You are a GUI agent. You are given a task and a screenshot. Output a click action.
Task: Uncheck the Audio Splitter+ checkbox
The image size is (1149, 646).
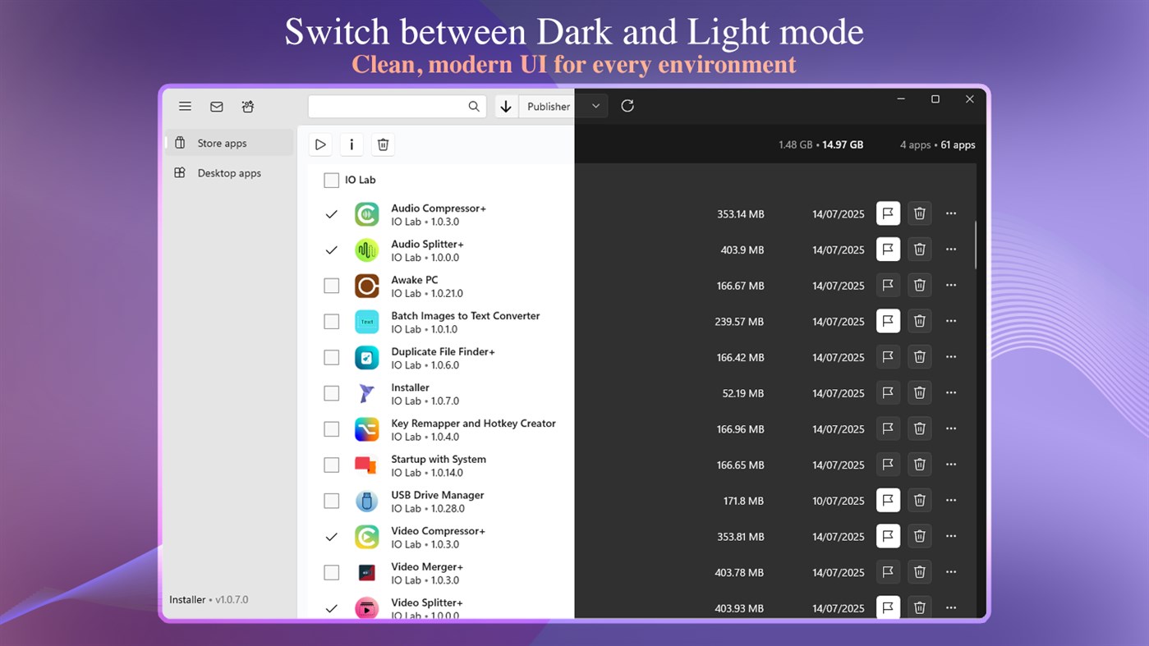click(x=331, y=250)
